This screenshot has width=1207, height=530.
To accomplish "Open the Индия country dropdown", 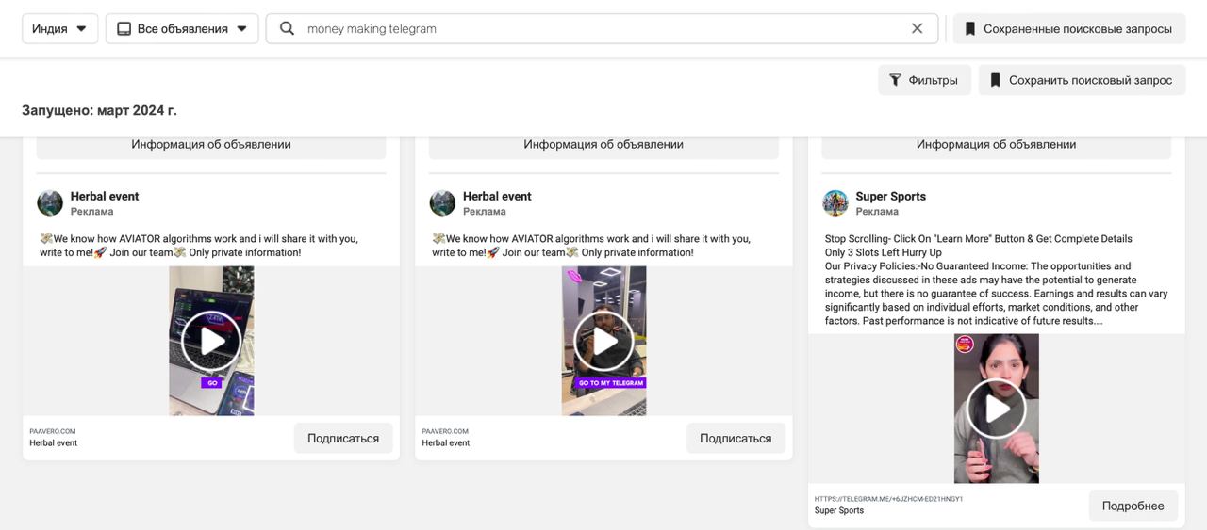I will coord(59,28).
